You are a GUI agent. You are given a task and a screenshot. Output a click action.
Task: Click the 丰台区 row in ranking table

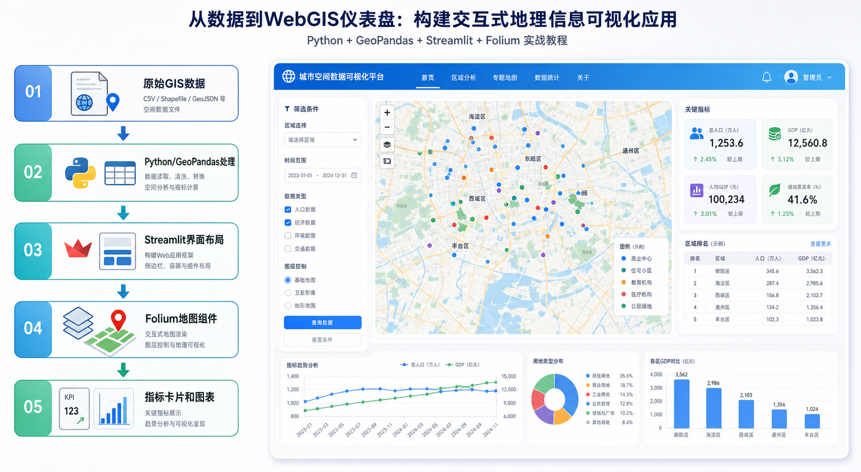pyautogui.click(x=758, y=320)
